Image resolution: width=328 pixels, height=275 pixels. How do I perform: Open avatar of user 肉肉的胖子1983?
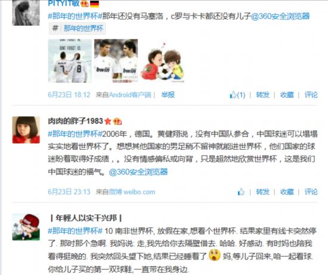click(x=26, y=130)
